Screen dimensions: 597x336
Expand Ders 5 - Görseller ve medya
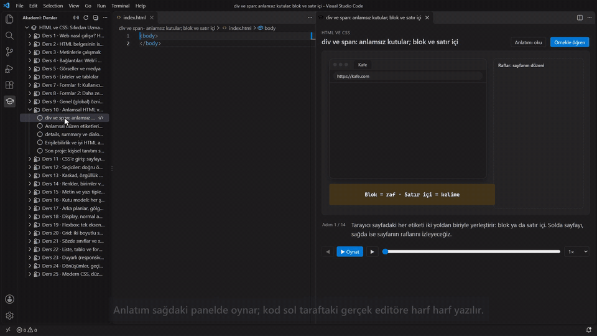click(30, 68)
